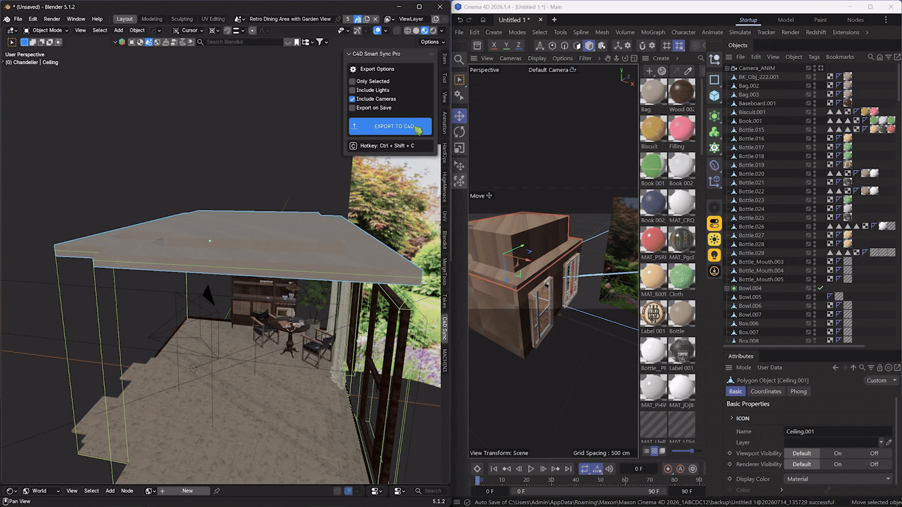
Task: Click the EXPORT TO C4D button
Action: tap(390, 126)
